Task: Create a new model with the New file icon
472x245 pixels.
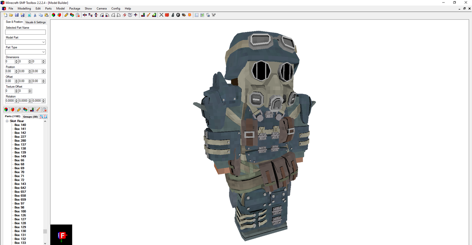Action: [x=5, y=15]
